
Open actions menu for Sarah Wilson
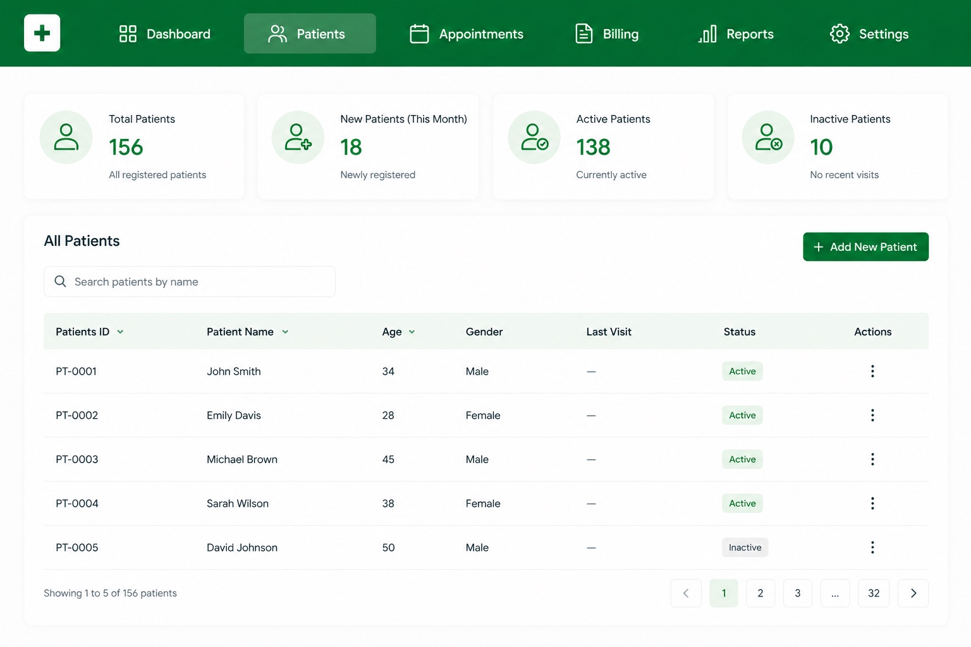(872, 504)
